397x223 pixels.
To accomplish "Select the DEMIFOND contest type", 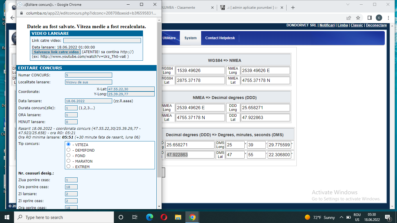I will (69, 150).
